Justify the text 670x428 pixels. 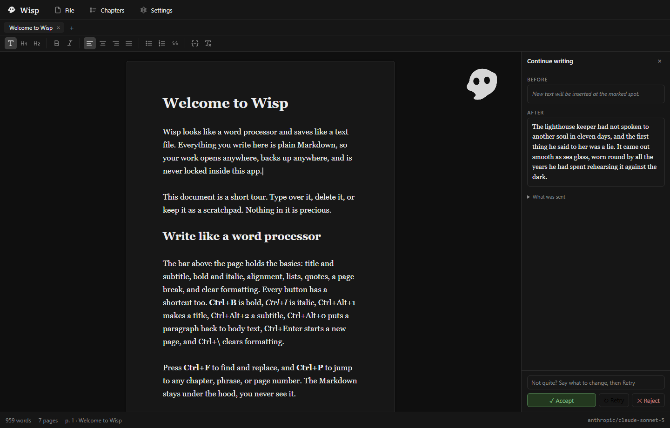[129, 43]
